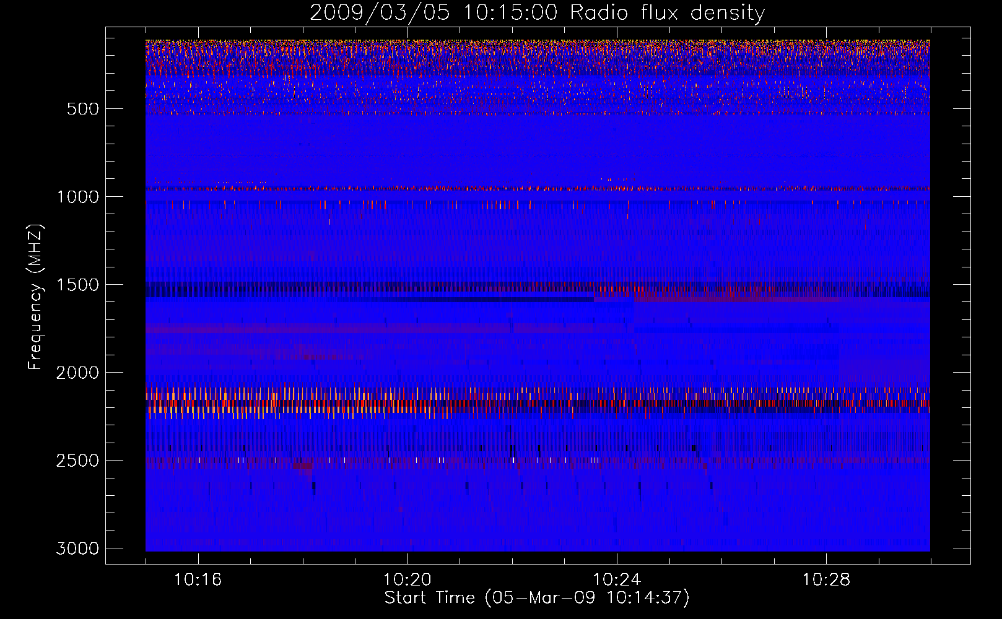Click the plot title "2009/03/05 10:15:00 Radio flux density"

537,13
